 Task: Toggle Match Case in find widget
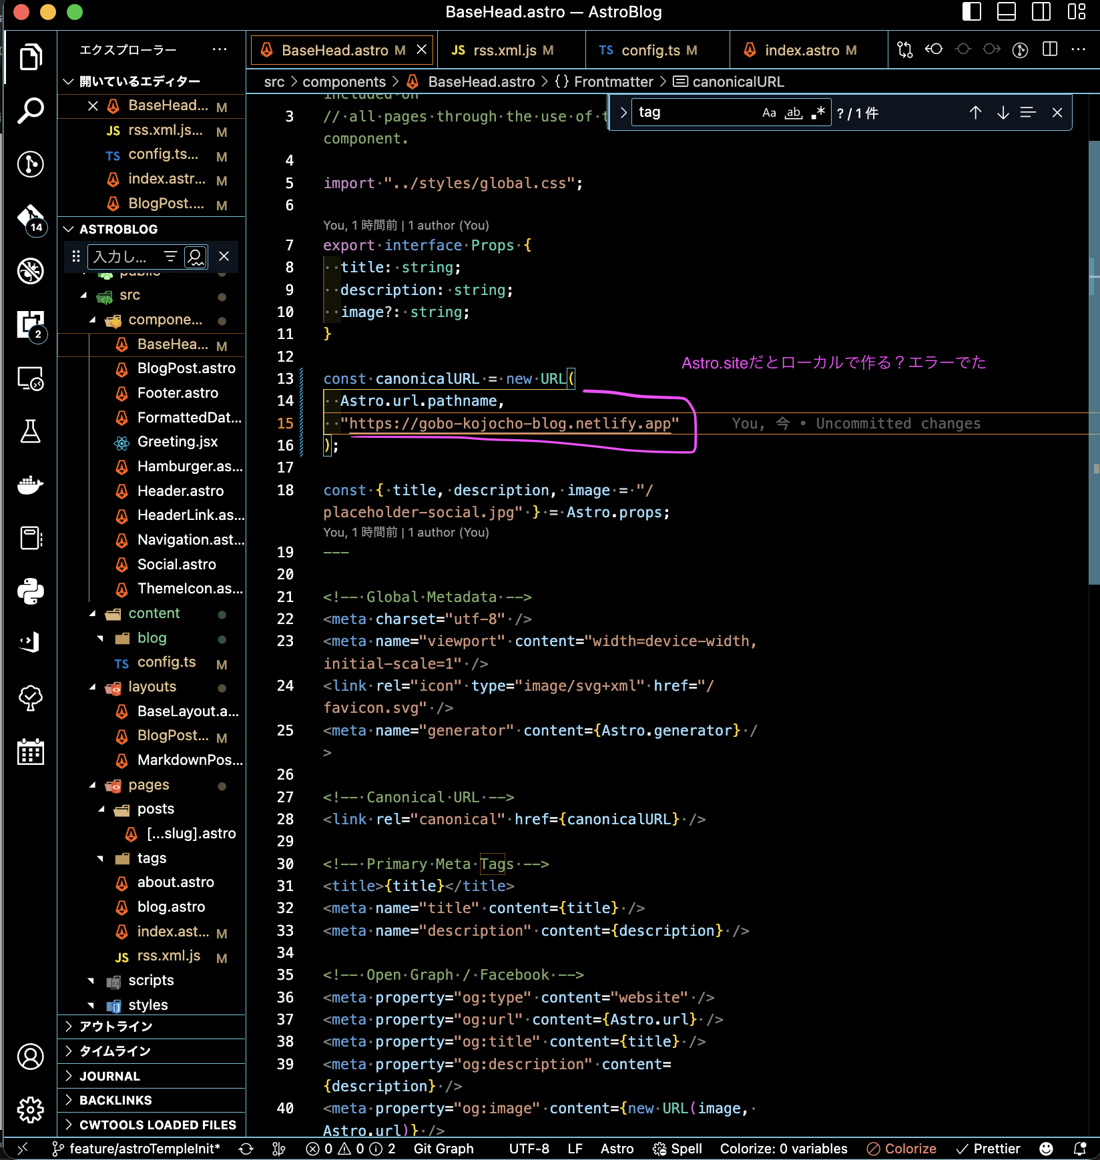770,113
